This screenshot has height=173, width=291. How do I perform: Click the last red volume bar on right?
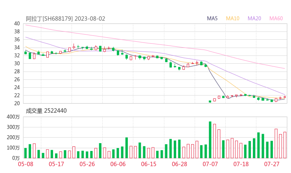click(285, 145)
